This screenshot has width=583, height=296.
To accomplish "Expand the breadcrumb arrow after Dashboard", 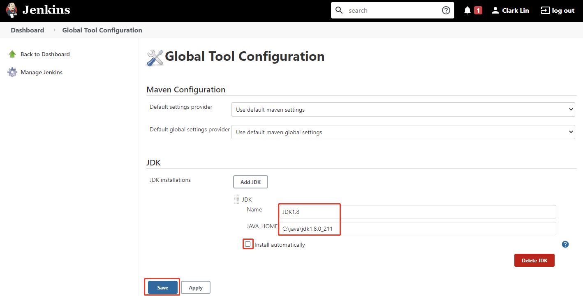I will tap(54, 30).
